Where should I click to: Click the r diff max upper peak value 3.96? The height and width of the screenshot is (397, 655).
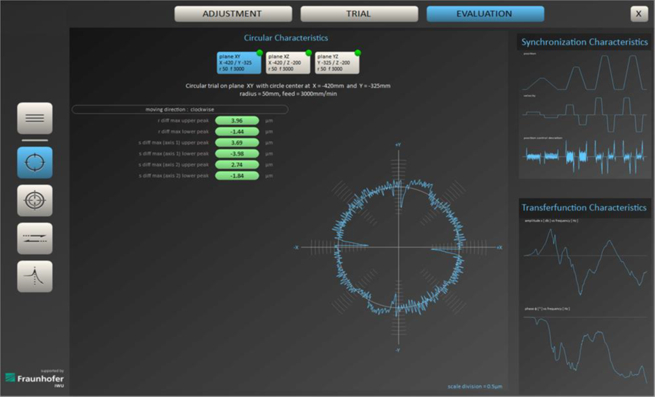(x=237, y=121)
